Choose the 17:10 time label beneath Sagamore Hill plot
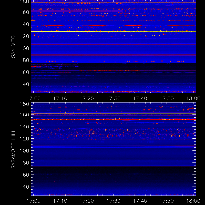The width and height of the screenshot is (205, 205). [x=60, y=201]
